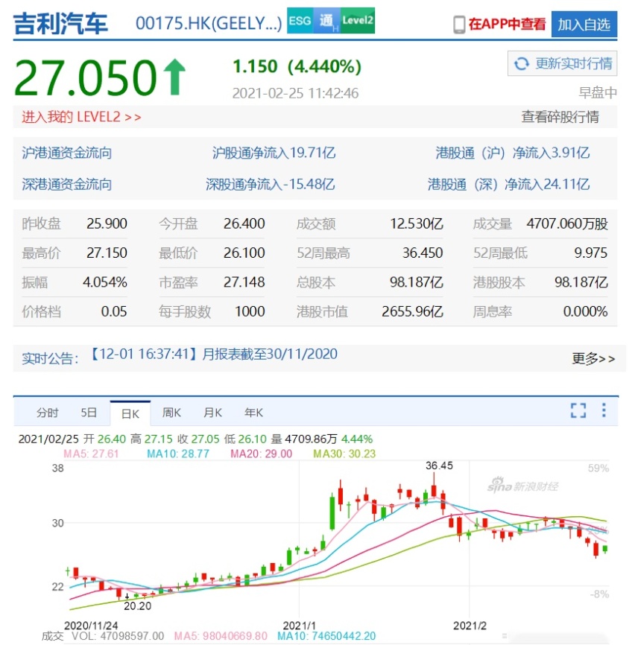Click the VOL: 47098597.00 volume label
635x645 pixels.
(x=118, y=636)
